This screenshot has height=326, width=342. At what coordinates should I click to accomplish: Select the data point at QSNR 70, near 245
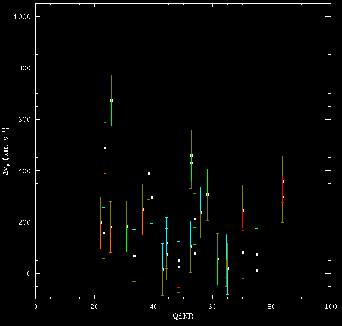(x=243, y=210)
